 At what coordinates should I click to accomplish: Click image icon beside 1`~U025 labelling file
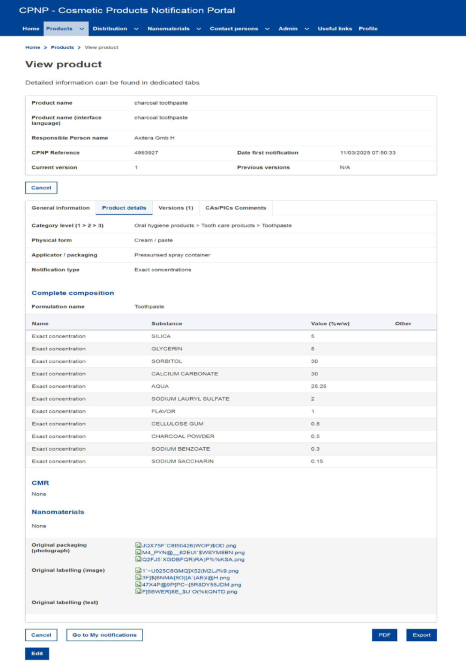coord(138,571)
